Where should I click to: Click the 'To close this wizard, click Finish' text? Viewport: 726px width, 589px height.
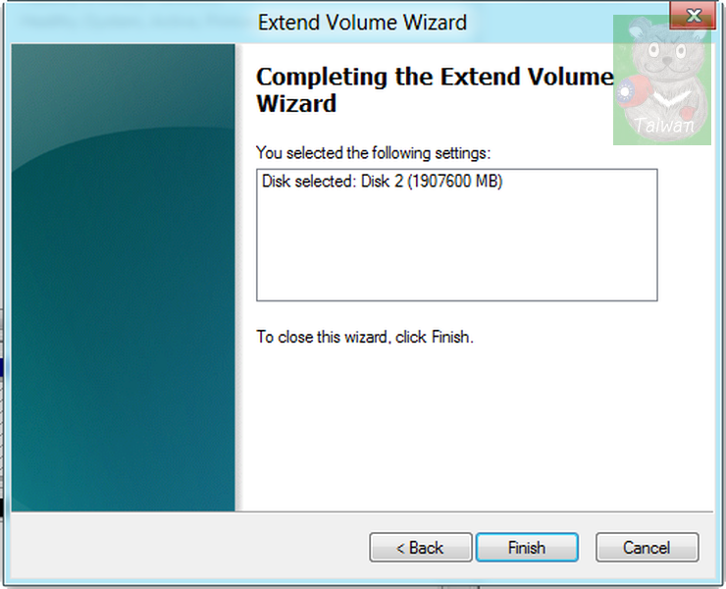pos(365,337)
